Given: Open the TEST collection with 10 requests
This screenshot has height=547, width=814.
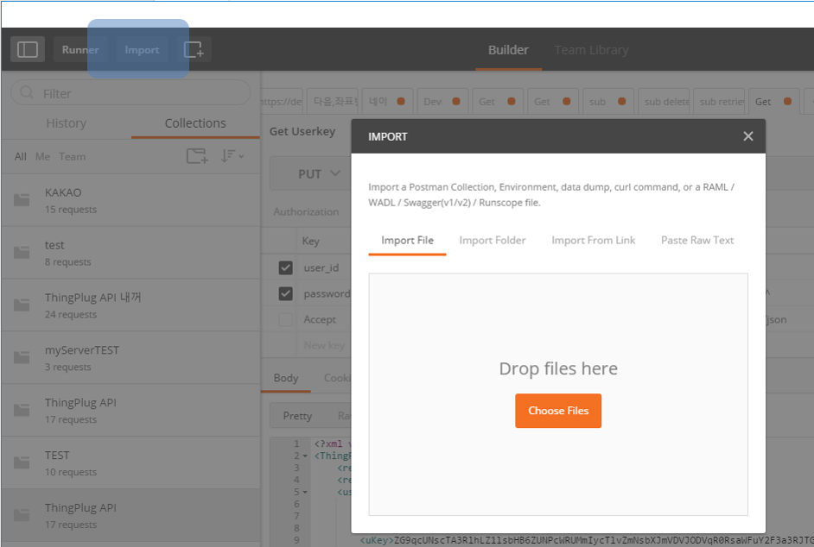Looking at the screenshot, I should click(x=130, y=463).
